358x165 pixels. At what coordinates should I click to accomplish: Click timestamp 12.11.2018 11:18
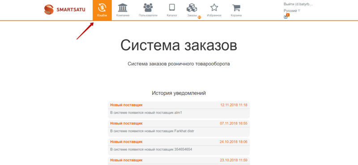click(x=234, y=105)
